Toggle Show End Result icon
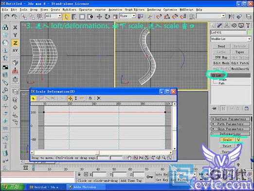254x191 pixels. pos(223,108)
